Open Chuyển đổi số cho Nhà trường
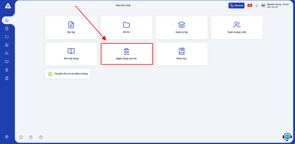This screenshot has height=144, width=295. [x=68, y=74]
